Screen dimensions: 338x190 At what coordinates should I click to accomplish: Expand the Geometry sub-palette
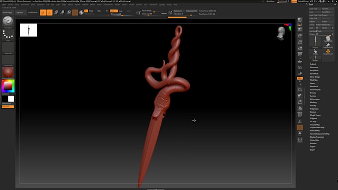(x=314, y=67)
